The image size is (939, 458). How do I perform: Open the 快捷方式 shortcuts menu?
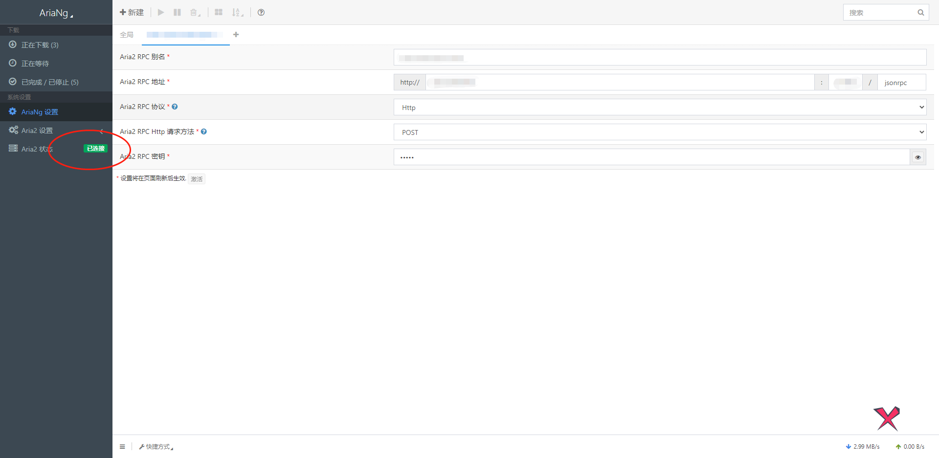click(x=156, y=447)
